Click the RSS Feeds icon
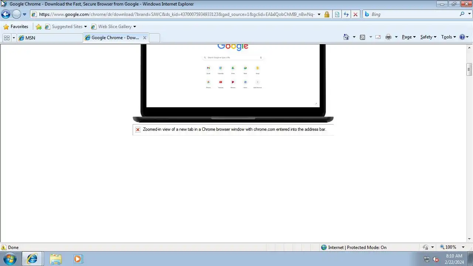Image resolution: width=473 pixels, height=266 pixels. 363,37
